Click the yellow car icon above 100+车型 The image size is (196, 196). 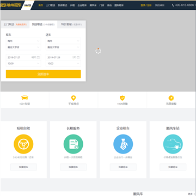24,97
